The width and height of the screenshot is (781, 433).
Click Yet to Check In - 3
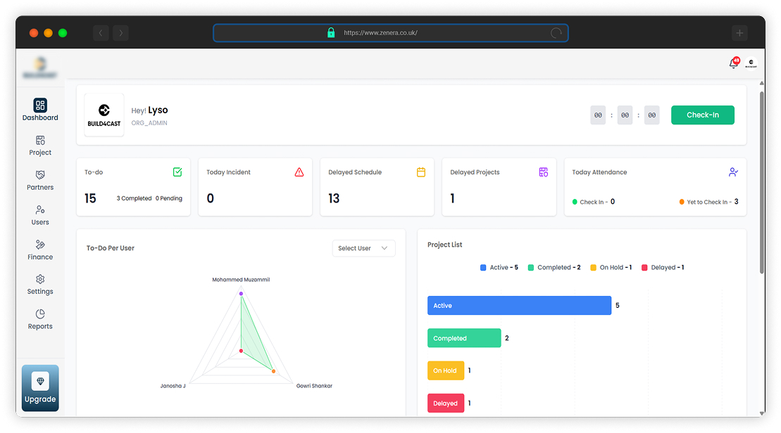pyautogui.click(x=708, y=202)
